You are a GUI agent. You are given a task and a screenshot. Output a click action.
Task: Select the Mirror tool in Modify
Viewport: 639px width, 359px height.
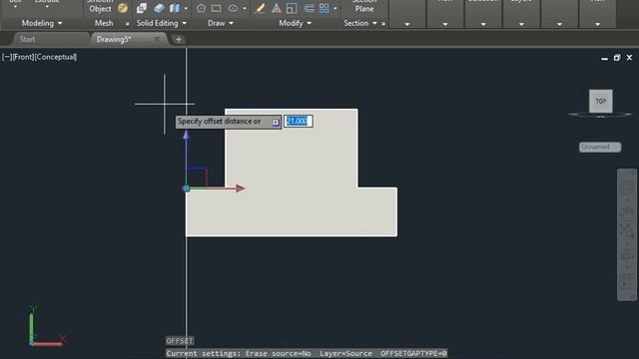(x=276, y=8)
